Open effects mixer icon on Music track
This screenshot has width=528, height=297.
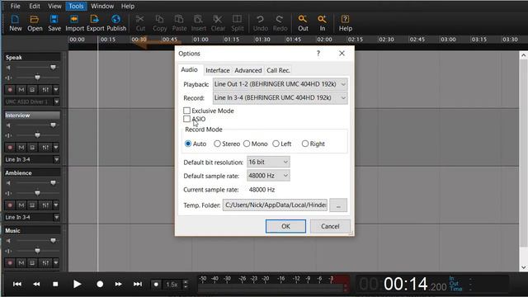pyautogui.click(x=45, y=262)
